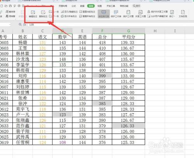The width and height of the screenshot is (194, 158).
Task: Select the name cell 杨璐
Action: [23, 42]
